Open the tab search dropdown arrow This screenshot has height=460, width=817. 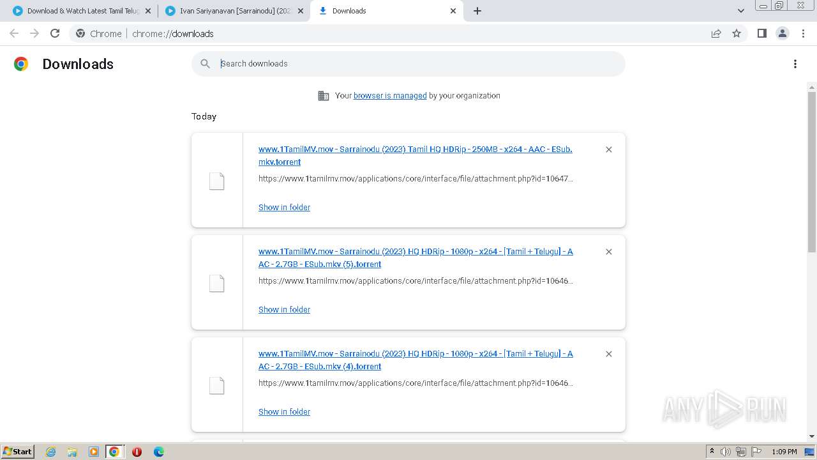coord(741,11)
